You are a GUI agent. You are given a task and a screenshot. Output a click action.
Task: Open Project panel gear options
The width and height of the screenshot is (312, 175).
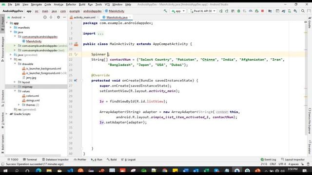(58, 17)
